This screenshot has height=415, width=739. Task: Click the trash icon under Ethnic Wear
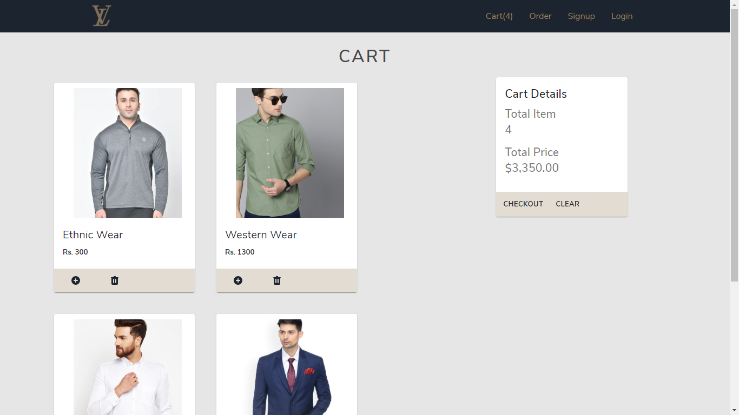pos(114,280)
